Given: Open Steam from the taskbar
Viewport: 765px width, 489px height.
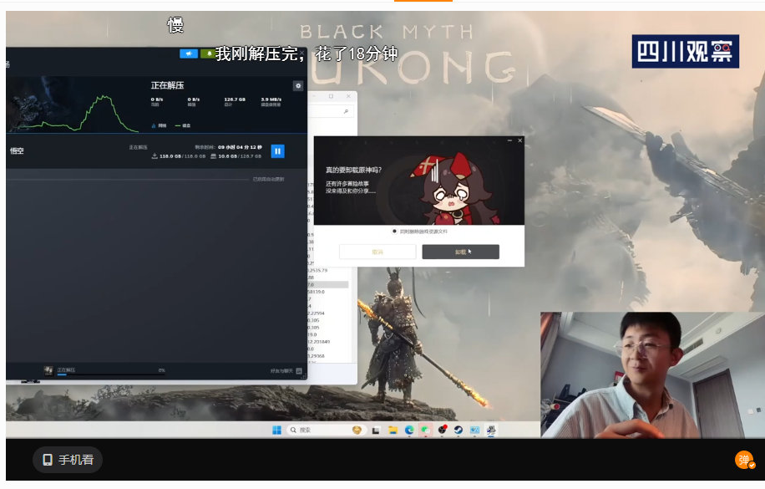Looking at the screenshot, I should click(458, 430).
